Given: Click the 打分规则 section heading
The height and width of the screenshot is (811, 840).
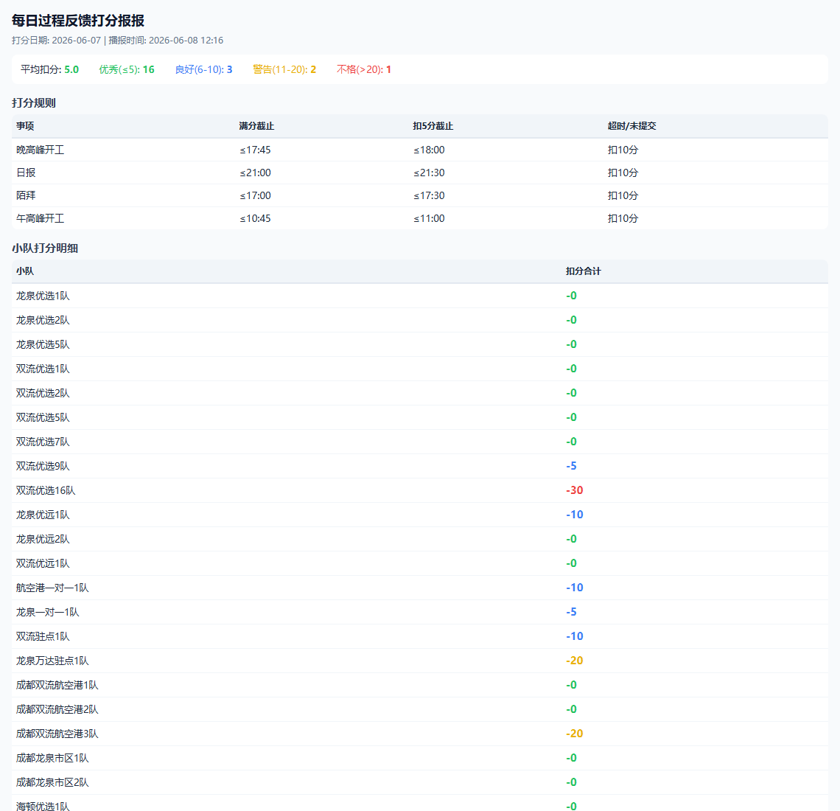Looking at the screenshot, I should 34,103.
